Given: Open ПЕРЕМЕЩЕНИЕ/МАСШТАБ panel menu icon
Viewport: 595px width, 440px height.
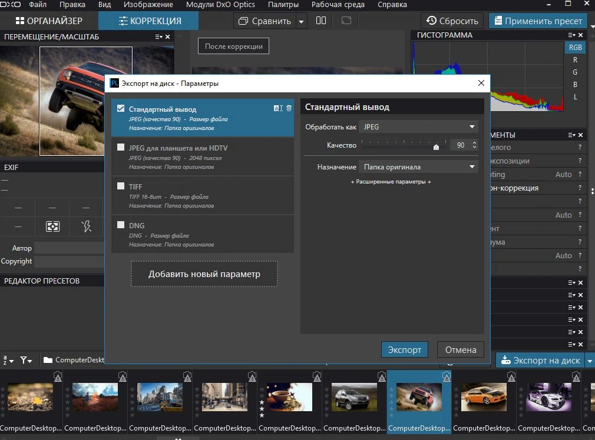Looking at the screenshot, I should [158, 36].
